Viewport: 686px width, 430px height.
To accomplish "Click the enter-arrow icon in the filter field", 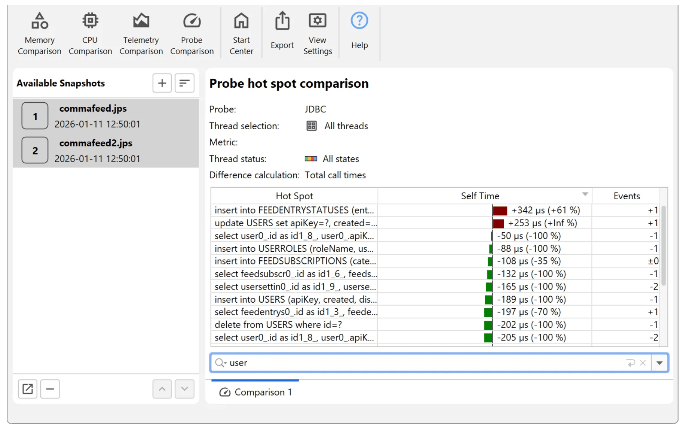I will click(x=631, y=363).
